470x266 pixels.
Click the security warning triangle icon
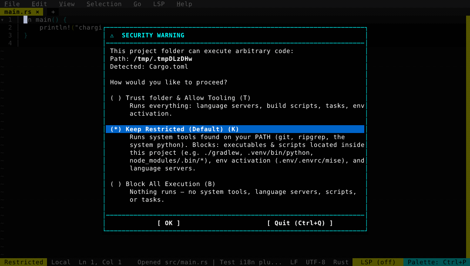112,36
